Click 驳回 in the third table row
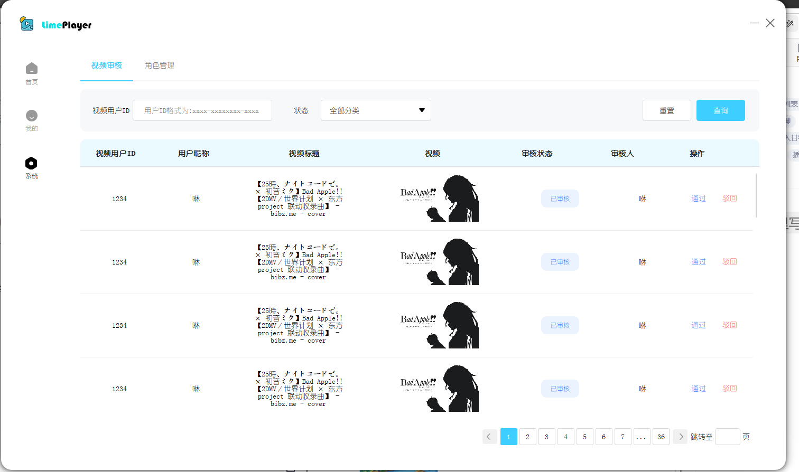Viewport: 799px width, 472px height. 730,325
